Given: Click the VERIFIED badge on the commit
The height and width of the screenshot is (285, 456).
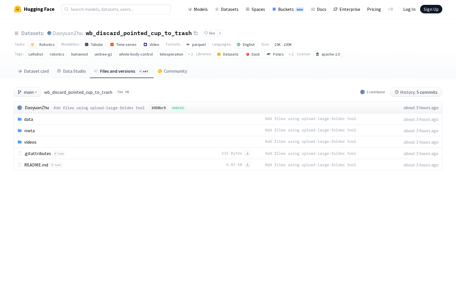Looking at the screenshot, I should (178, 108).
